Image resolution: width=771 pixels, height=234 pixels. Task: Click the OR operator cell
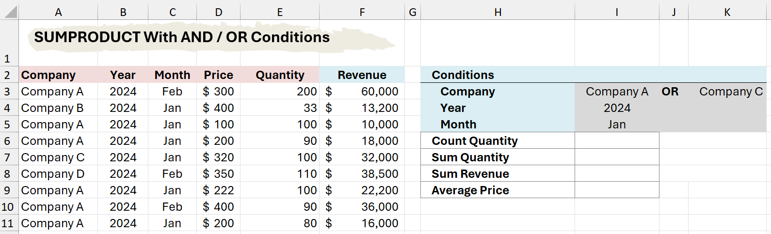[670, 92]
